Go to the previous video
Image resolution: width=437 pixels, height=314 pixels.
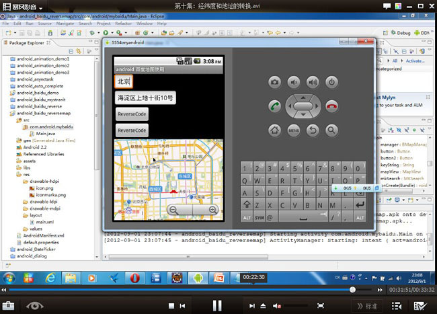tap(183, 306)
